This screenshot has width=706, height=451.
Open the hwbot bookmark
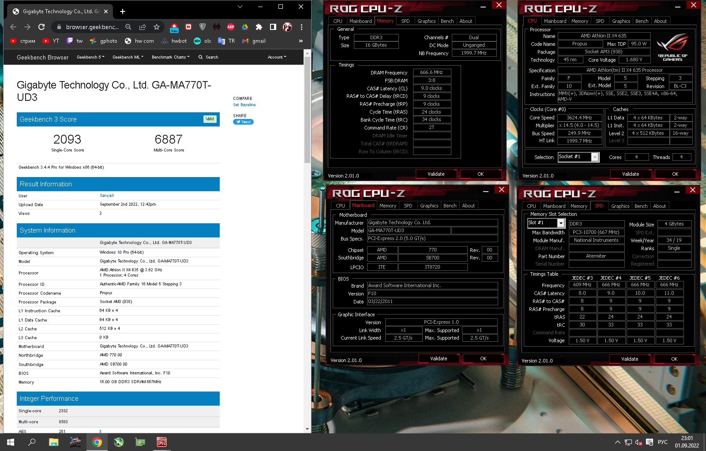click(x=174, y=41)
